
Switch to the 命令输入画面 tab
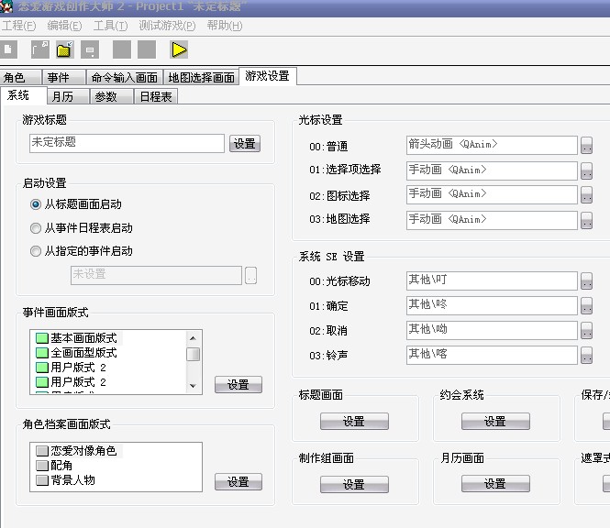pos(125,77)
